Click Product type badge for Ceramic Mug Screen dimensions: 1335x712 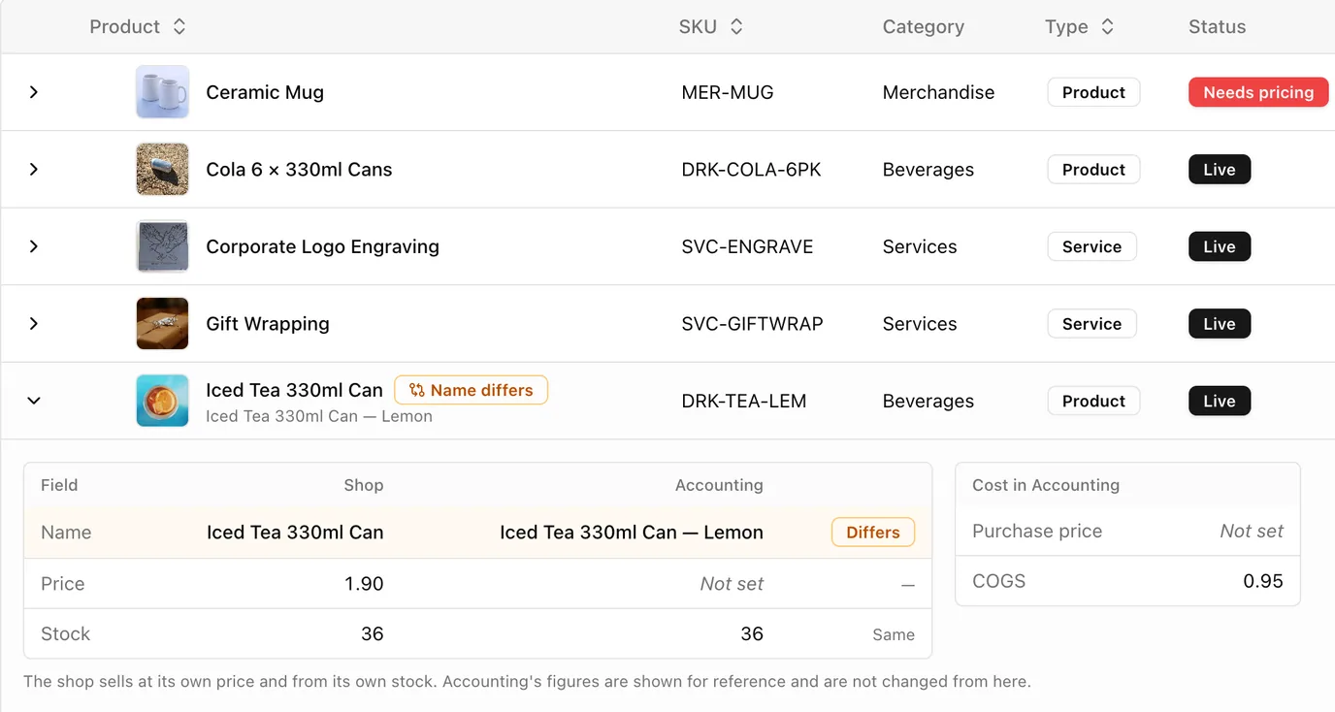[x=1093, y=92]
